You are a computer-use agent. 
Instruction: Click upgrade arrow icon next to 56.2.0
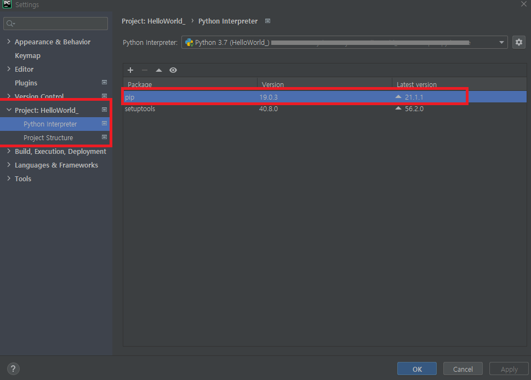point(398,108)
